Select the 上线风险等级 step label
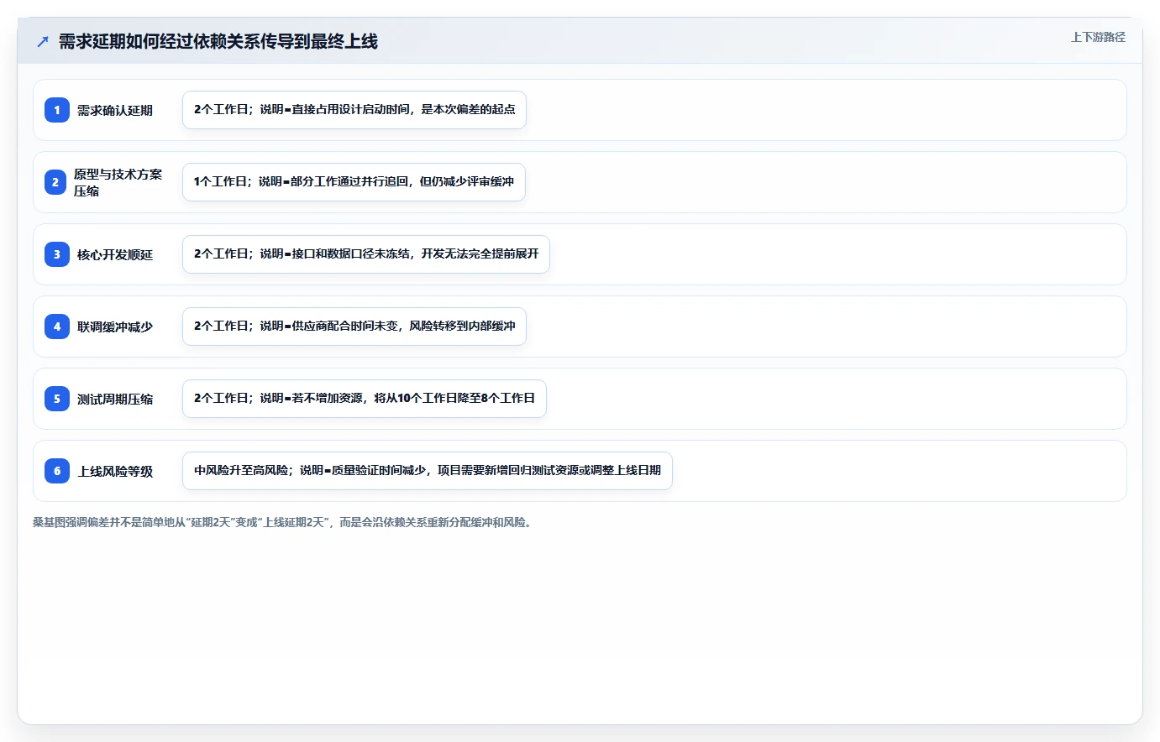The width and height of the screenshot is (1160, 742). pos(115,471)
